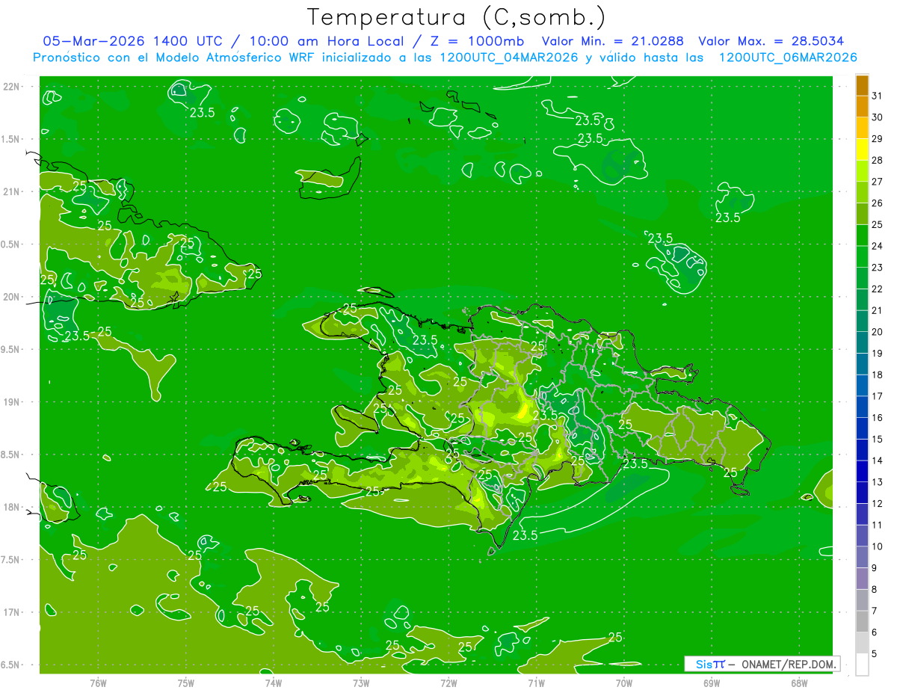The image size is (897, 693).
Task: Click the Z = 1000mb level text
Action: pyautogui.click(x=477, y=41)
